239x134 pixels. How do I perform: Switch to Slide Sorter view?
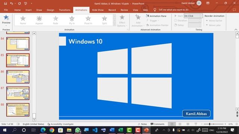coord(180,124)
